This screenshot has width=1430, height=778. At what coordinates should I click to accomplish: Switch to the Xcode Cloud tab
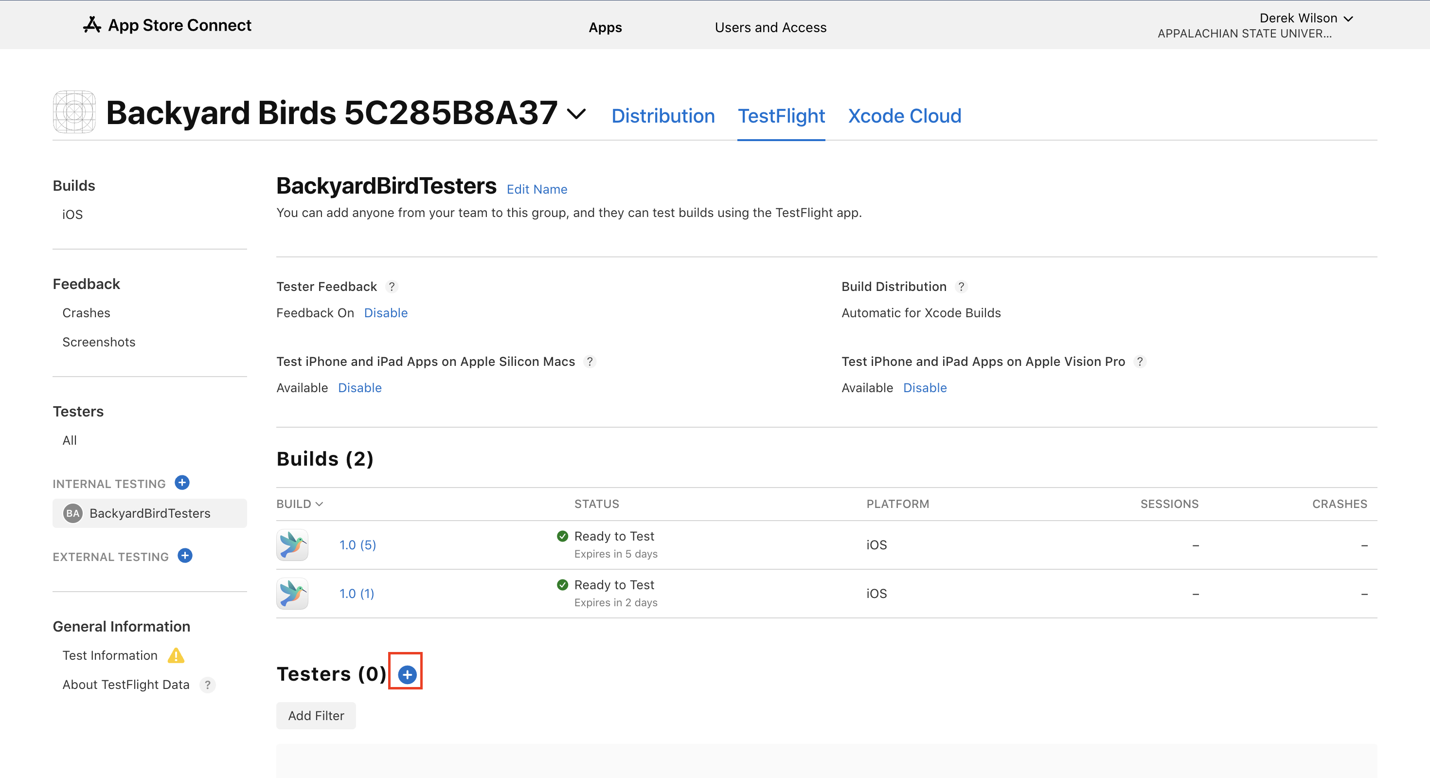pyautogui.click(x=904, y=115)
